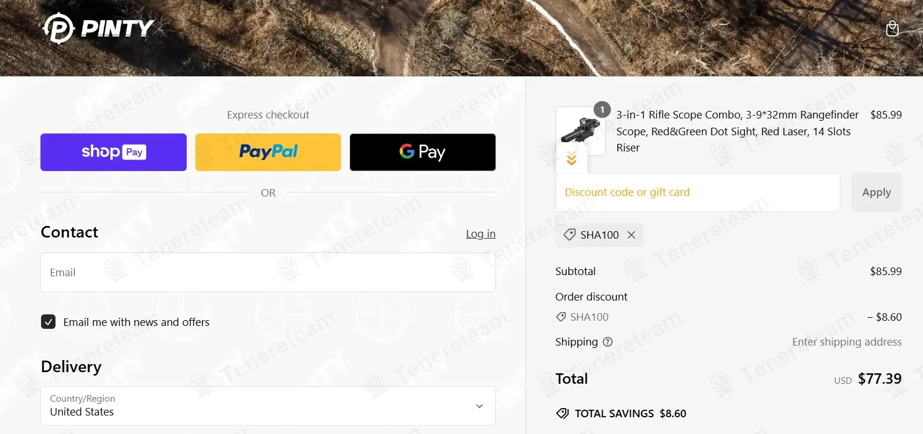Click the Country/Region dropdown chevron arrow
The image size is (923, 434).
coord(479,406)
